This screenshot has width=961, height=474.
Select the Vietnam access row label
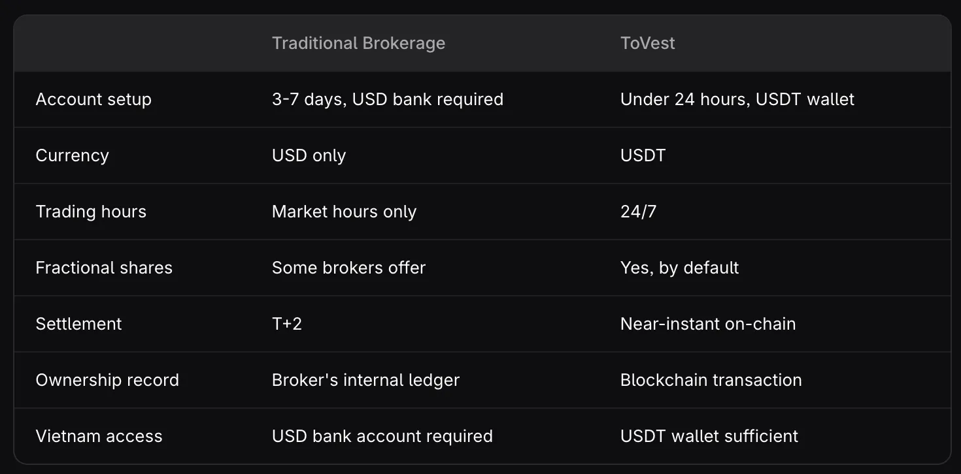[99, 437]
